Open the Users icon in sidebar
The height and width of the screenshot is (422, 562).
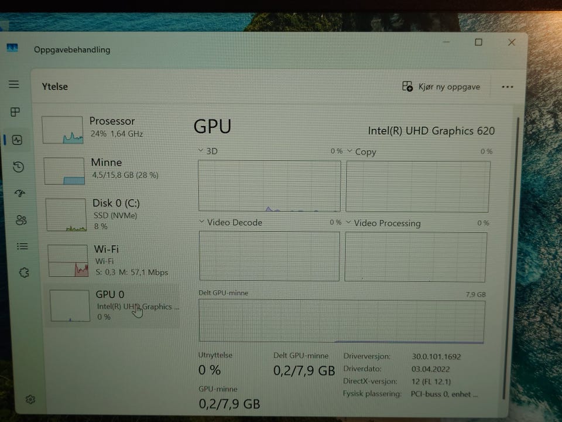tap(21, 220)
